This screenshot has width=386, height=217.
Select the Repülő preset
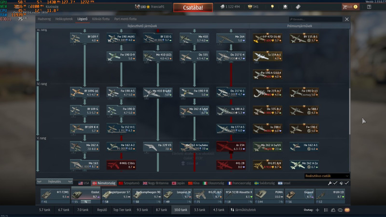(x=102, y=210)
